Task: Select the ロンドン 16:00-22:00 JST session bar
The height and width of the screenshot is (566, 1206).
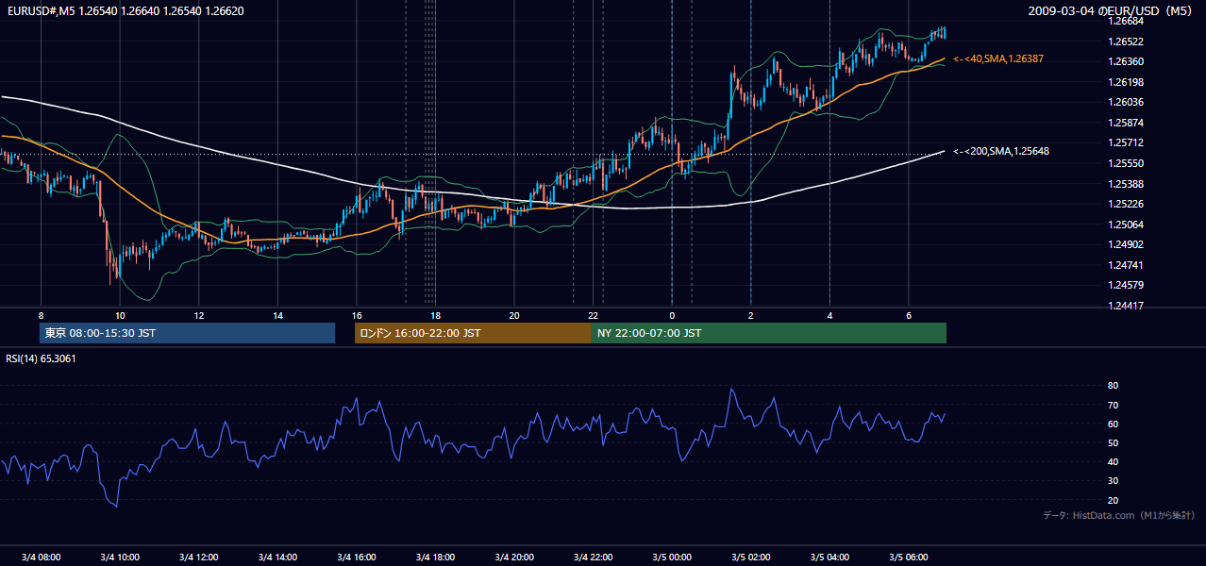Action: click(473, 333)
